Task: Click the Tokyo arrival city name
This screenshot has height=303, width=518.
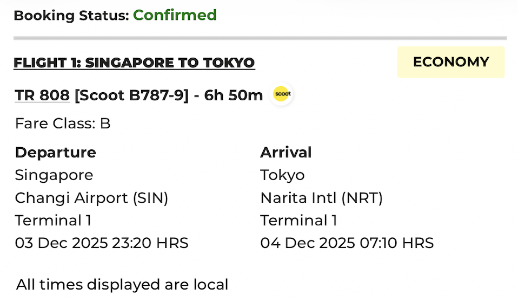Action: (x=282, y=175)
